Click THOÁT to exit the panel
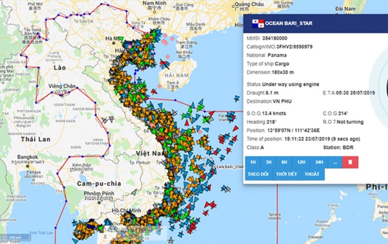 click(312, 174)
